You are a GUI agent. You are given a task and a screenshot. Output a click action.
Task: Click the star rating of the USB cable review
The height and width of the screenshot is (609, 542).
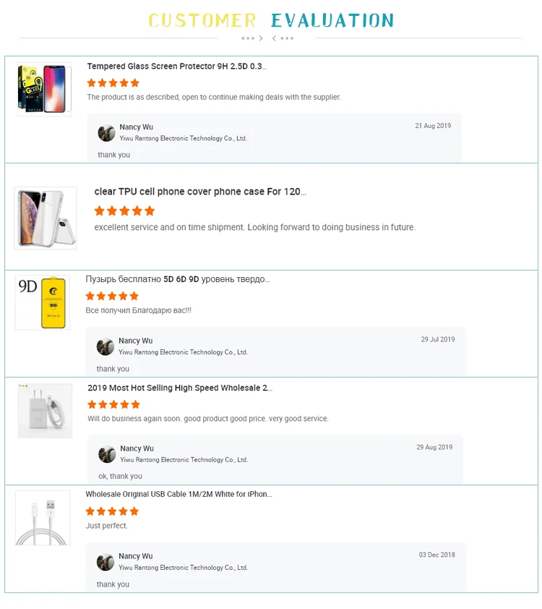coord(112,511)
